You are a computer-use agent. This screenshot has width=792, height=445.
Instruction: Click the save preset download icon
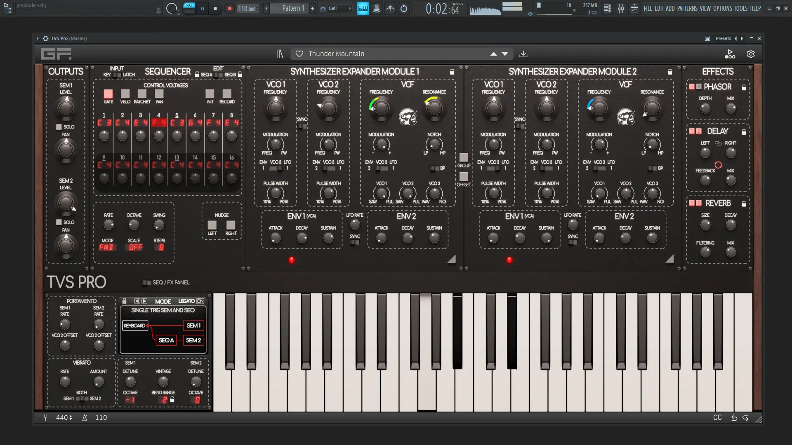523,54
